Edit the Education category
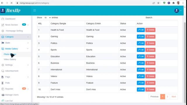The image size is (187, 105). coord(141,56)
